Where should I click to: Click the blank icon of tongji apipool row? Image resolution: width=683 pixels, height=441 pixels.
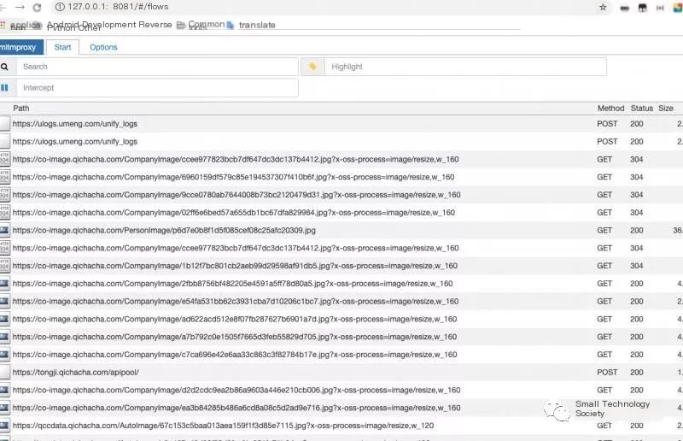[4, 373]
